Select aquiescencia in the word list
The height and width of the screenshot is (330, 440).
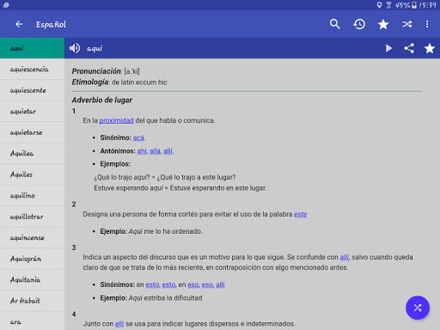[32, 69]
